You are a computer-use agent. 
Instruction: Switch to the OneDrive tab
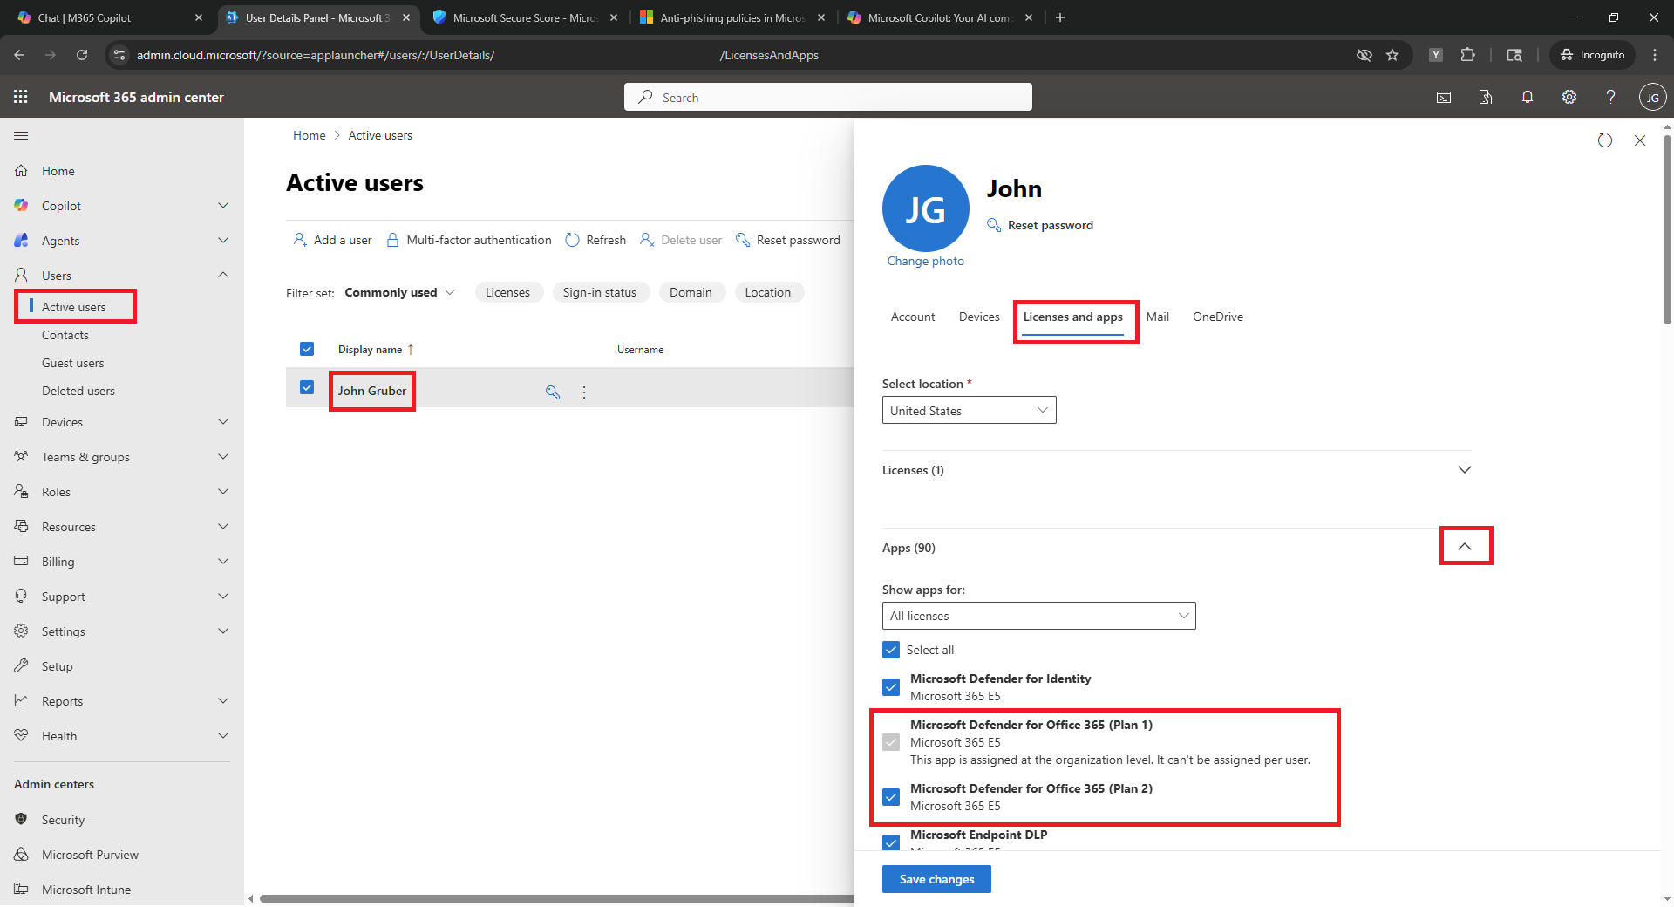click(1217, 317)
